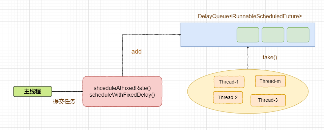Select the pink scheduleAtFixedRate method box

[x=122, y=91]
